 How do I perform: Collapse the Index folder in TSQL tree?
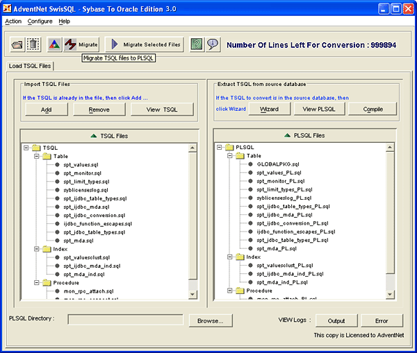pyautogui.click(x=37, y=249)
